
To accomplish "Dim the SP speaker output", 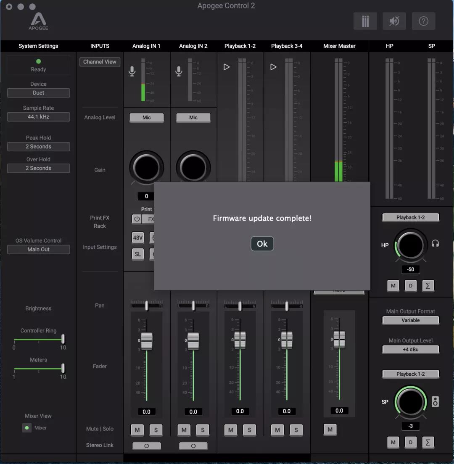I will (411, 443).
